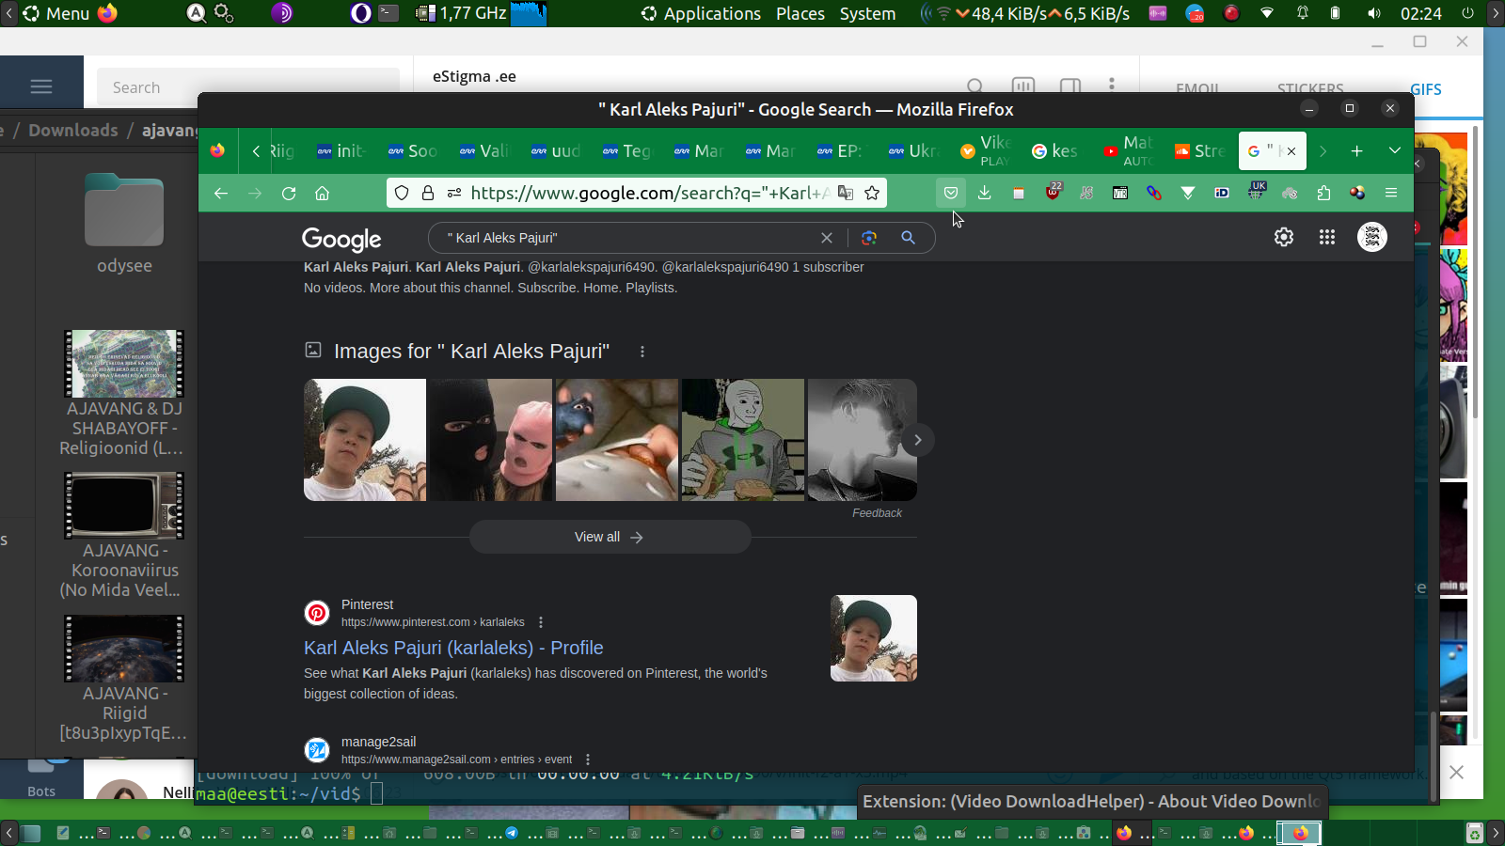Search by image with Google Lens

pos(869,238)
